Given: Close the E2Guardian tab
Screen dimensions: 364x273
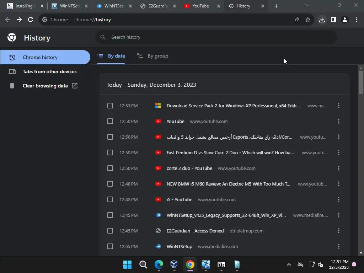Looking at the screenshot, I should (x=174, y=6).
